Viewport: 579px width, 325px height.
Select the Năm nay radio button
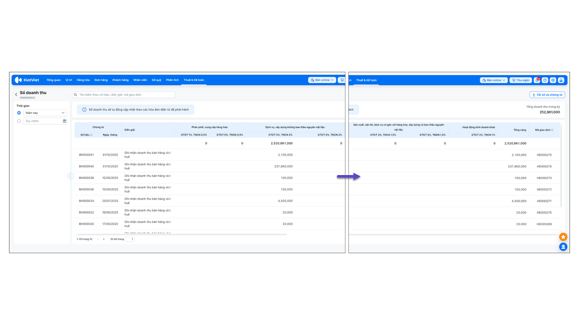tap(19, 113)
